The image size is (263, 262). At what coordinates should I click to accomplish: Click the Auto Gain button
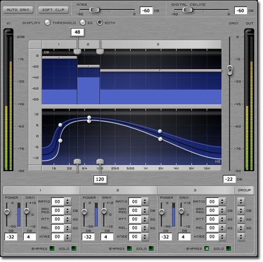18,10
